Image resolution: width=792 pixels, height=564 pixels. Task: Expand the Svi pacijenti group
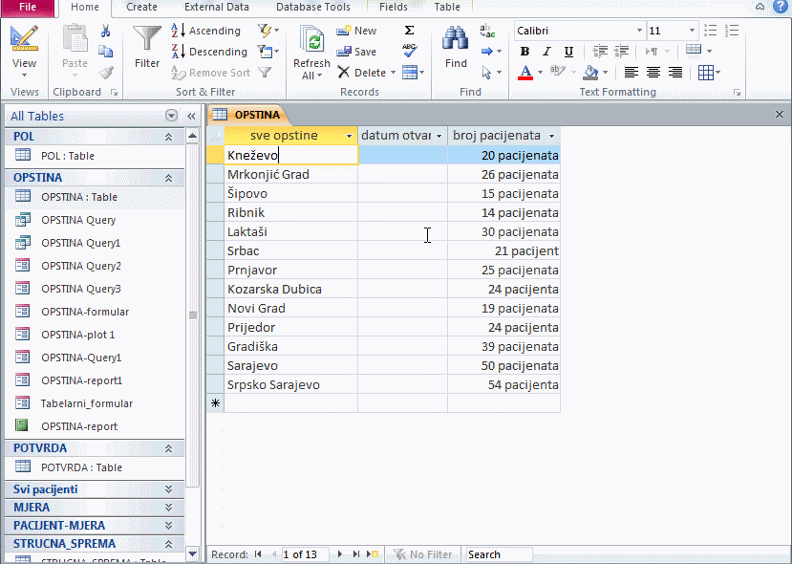tap(168, 489)
